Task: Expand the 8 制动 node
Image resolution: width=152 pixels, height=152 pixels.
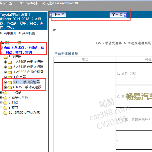Action: 1,103
